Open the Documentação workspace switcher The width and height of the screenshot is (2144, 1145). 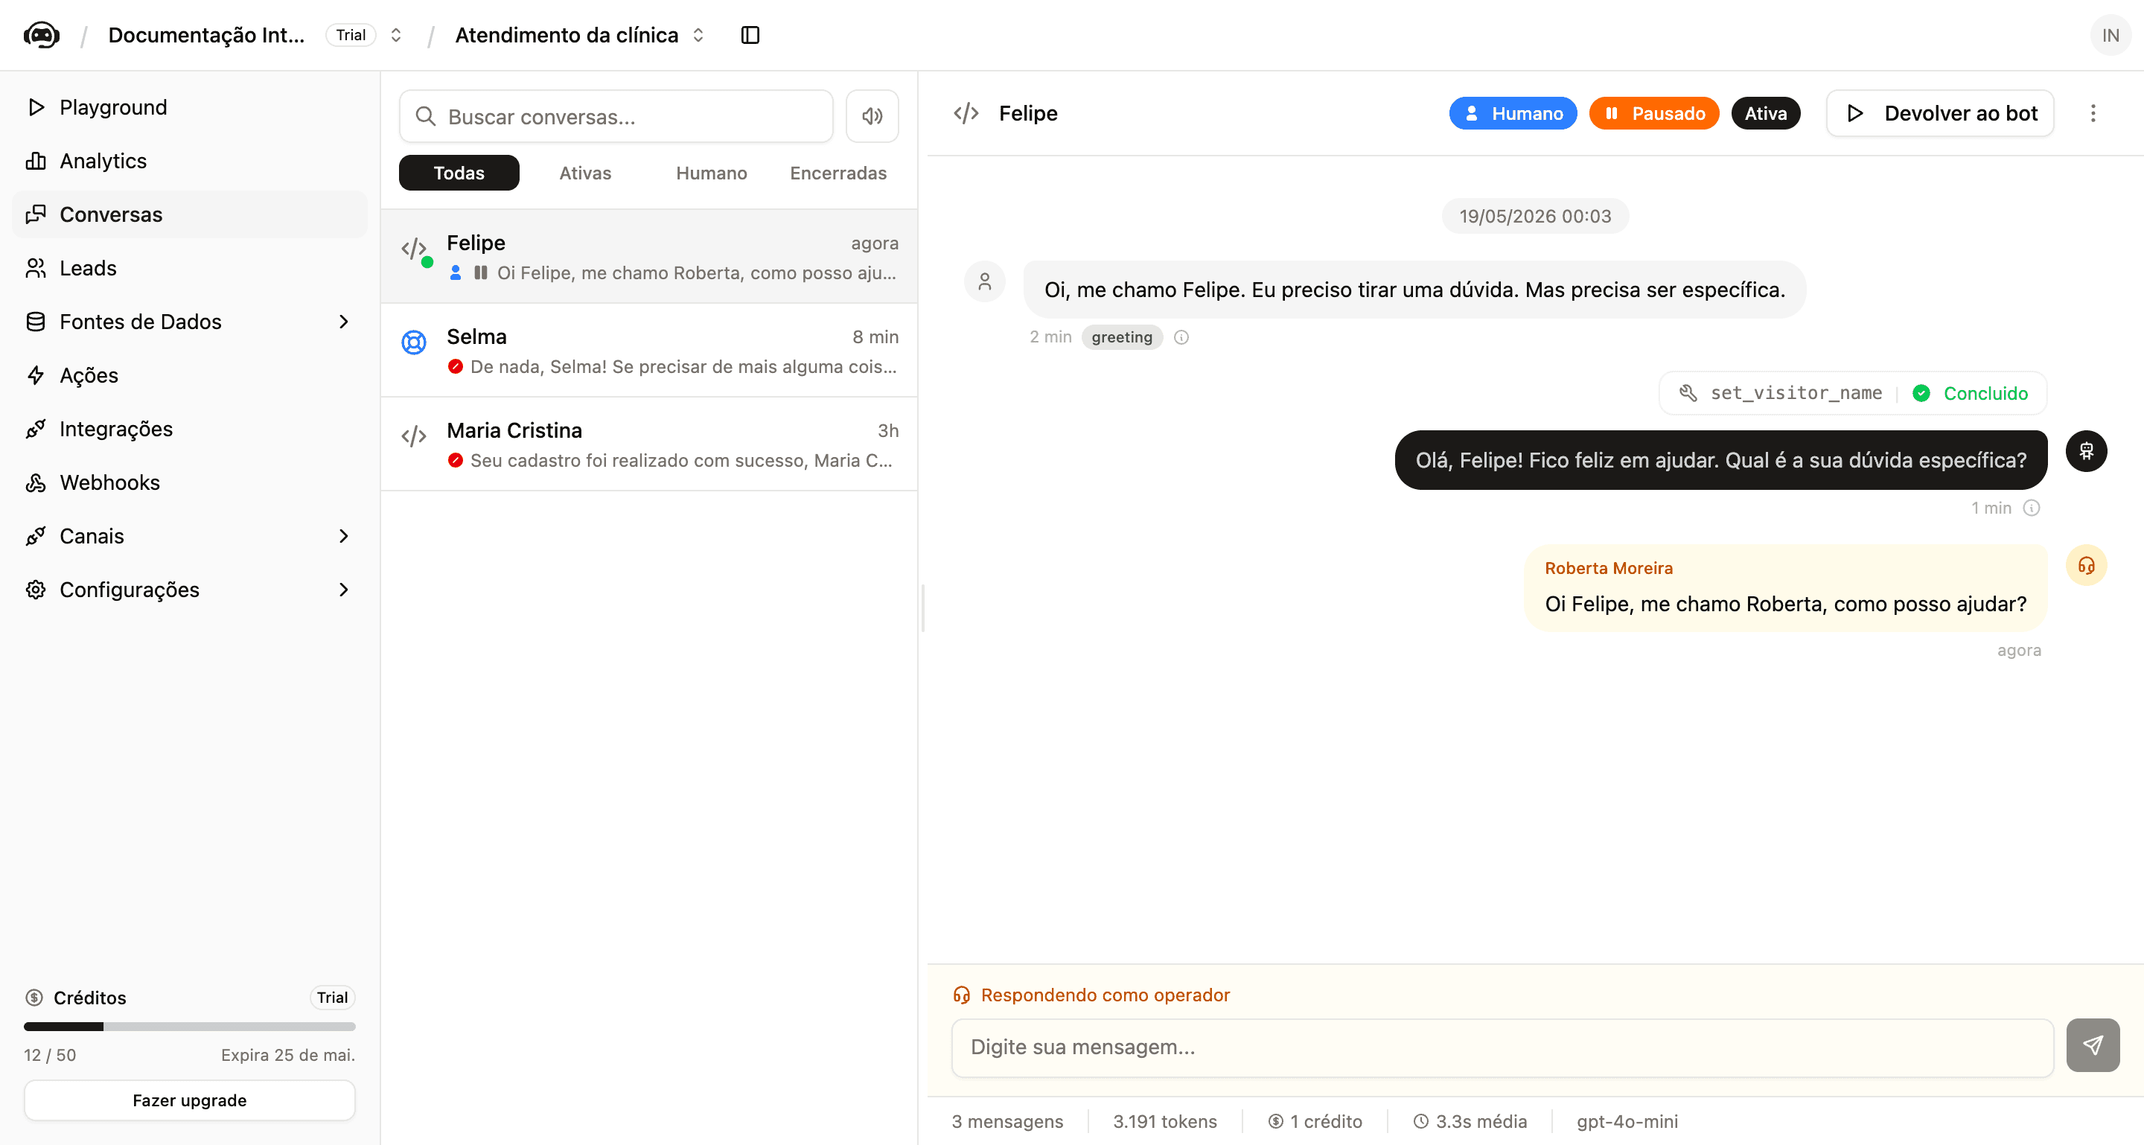(x=396, y=35)
